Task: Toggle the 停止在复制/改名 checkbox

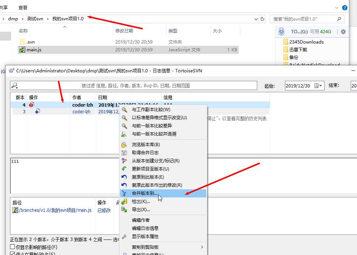Action: pyautogui.click(x=13, y=254)
